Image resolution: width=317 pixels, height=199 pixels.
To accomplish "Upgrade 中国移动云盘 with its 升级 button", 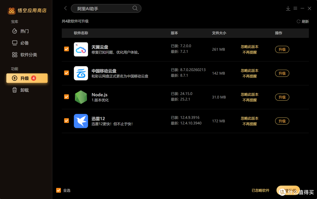I will click(x=282, y=73).
